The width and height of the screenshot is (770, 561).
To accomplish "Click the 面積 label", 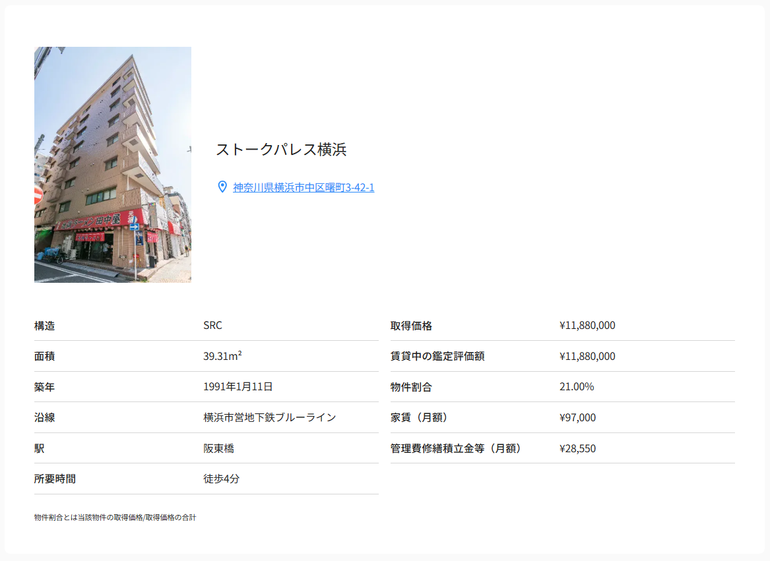I will [x=44, y=357].
